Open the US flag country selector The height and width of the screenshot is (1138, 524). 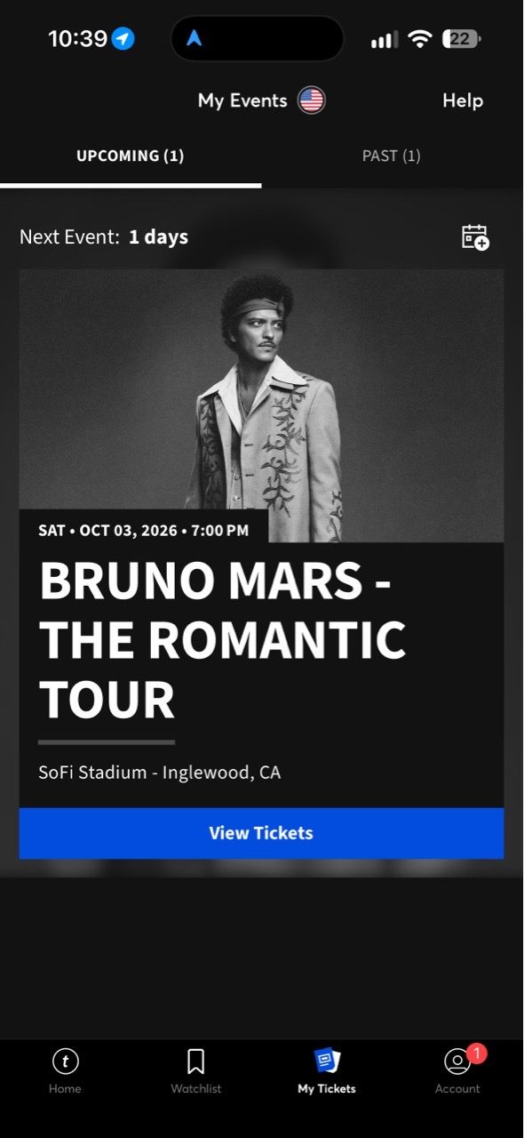click(312, 100)
